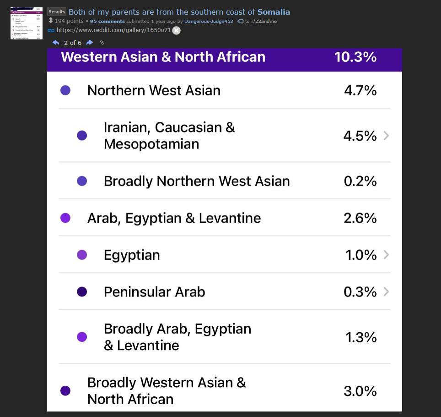Expand the Peninsular Arab chevron

[387, 292]
